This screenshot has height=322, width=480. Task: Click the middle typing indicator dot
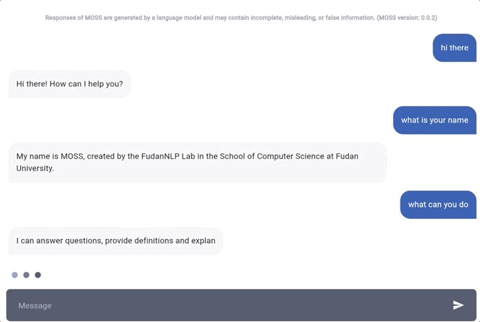26,275
